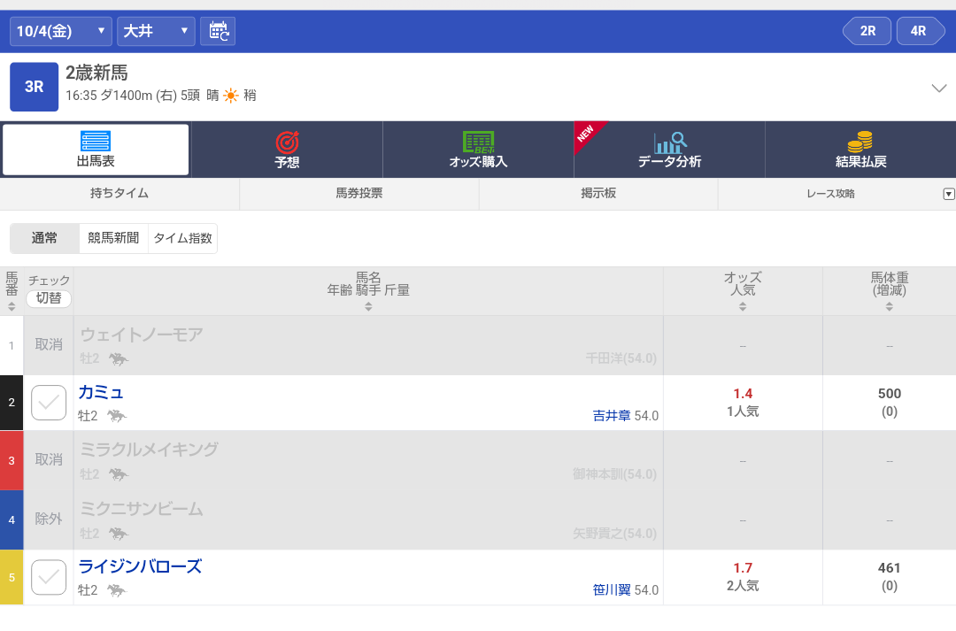Switch to the タイム指数 tab
956x631 pixels.
pyautogui.click(x=182, y=238)
